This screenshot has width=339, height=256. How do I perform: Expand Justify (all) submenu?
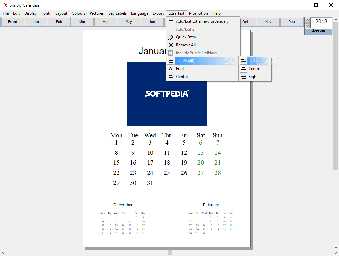click(203, 61)
